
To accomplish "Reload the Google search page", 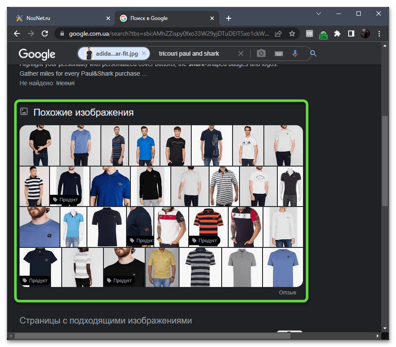I will coord(45,33).
